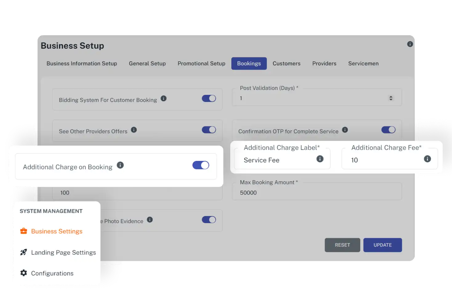The height and width of the screenshot is (306, 452).
Task: Disable Additional Charge on Booking switch
Action: 201,165
